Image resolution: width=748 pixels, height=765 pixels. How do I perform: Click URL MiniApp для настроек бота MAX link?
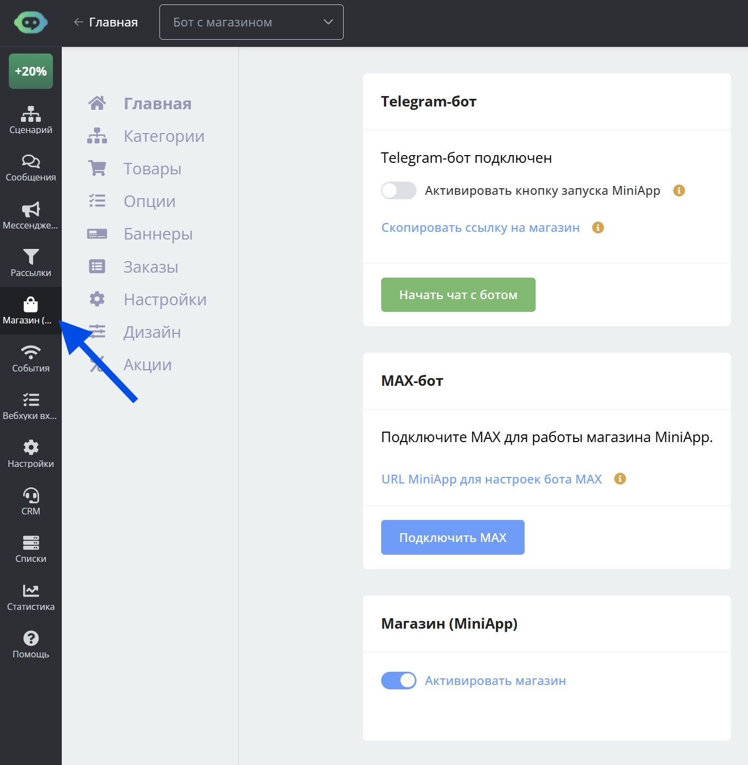(491, 479)
